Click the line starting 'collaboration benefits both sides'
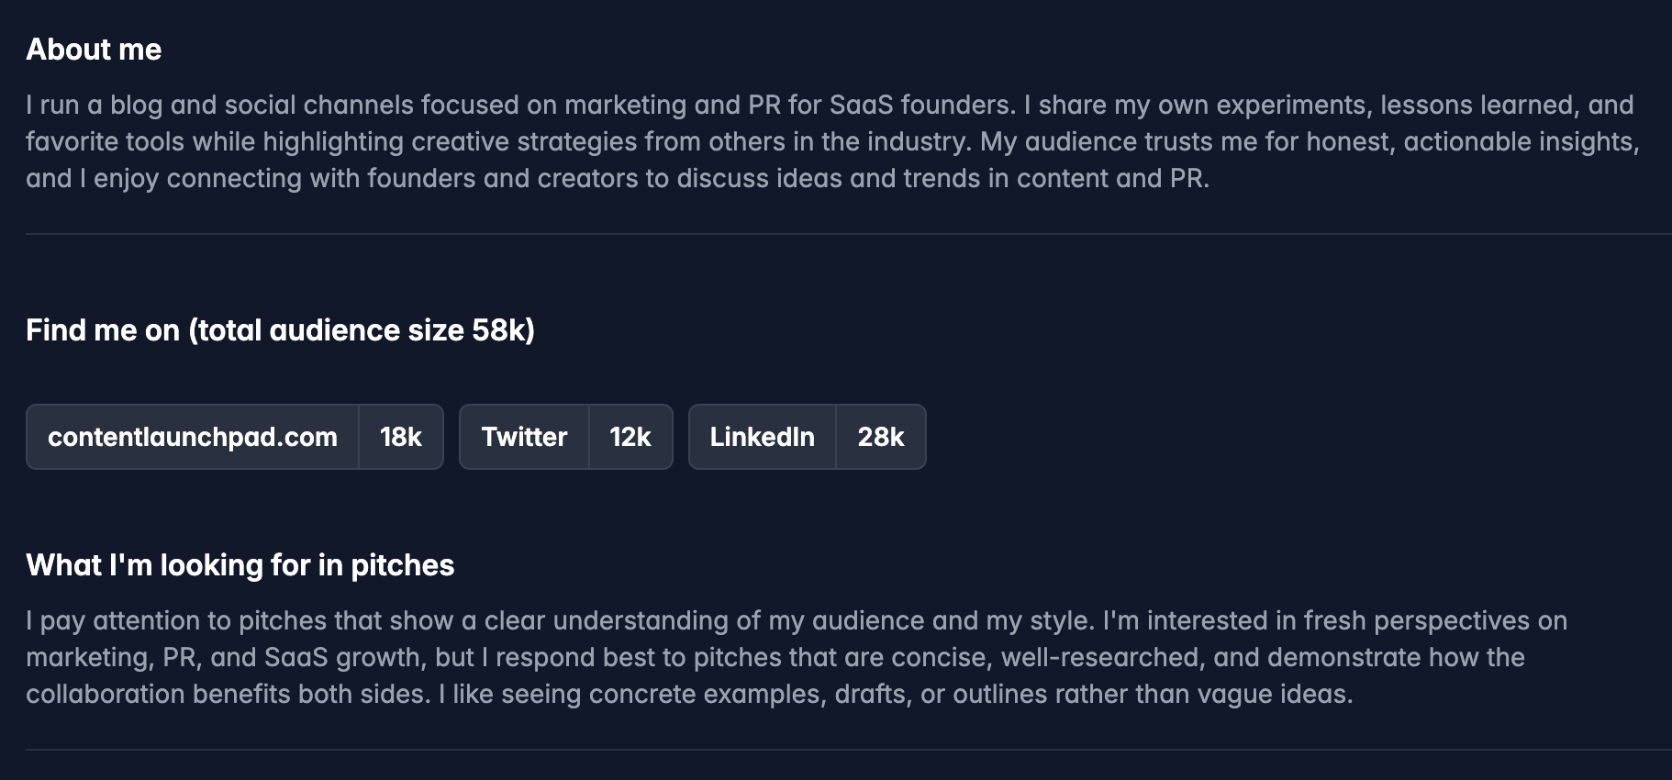1672x780 pixels. 688,694
